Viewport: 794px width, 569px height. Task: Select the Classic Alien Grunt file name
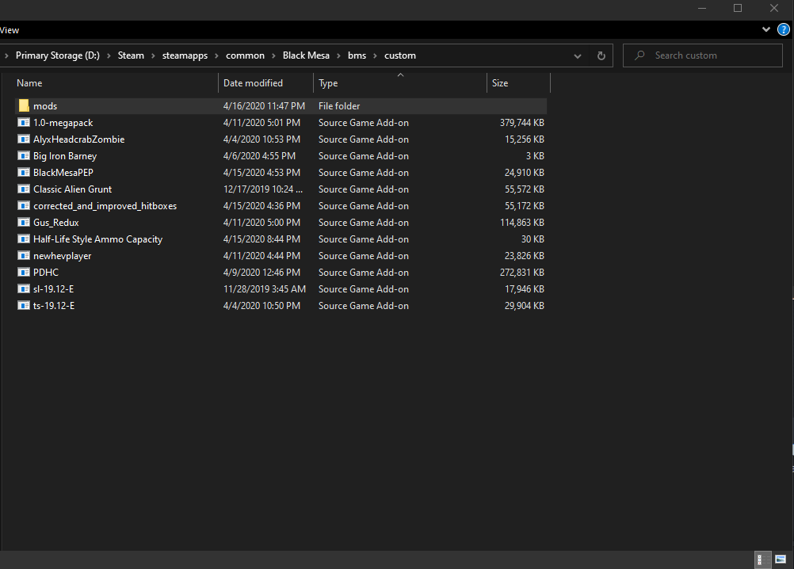click(72, 189)
